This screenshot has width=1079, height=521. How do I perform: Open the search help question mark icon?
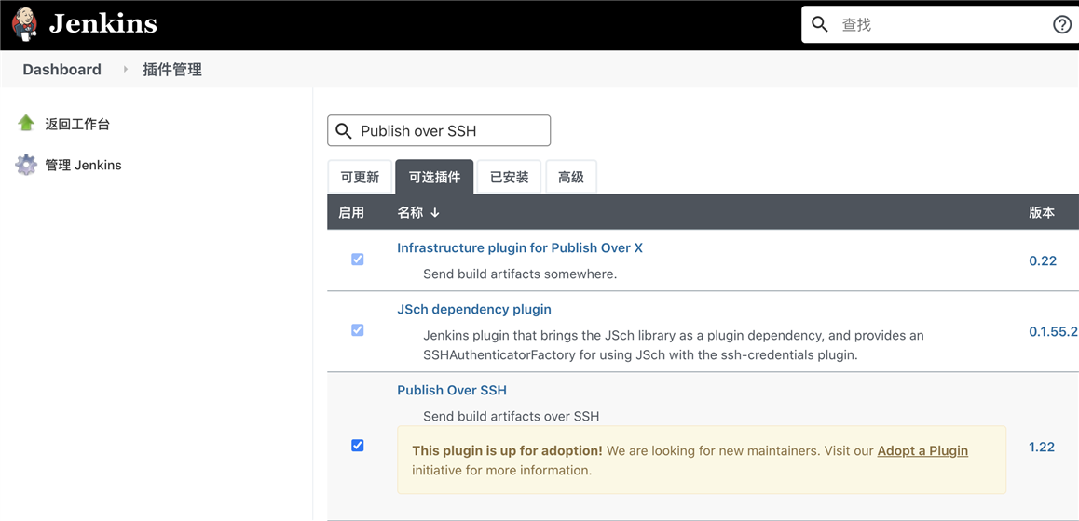click(x=1062, y=25)
